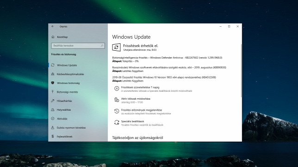Click the Hibaelhárítás wrench icon
The height and width of the screenshot is (167, 298).
(53, 101)
